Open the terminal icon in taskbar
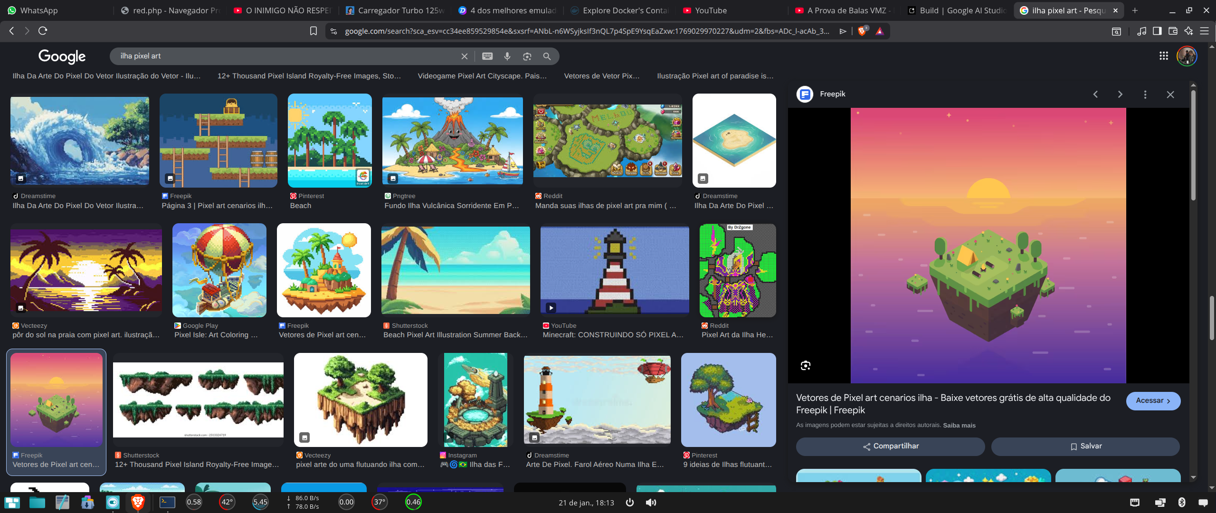Viewport: 1216px width, 513px height. tap(167, 502)
